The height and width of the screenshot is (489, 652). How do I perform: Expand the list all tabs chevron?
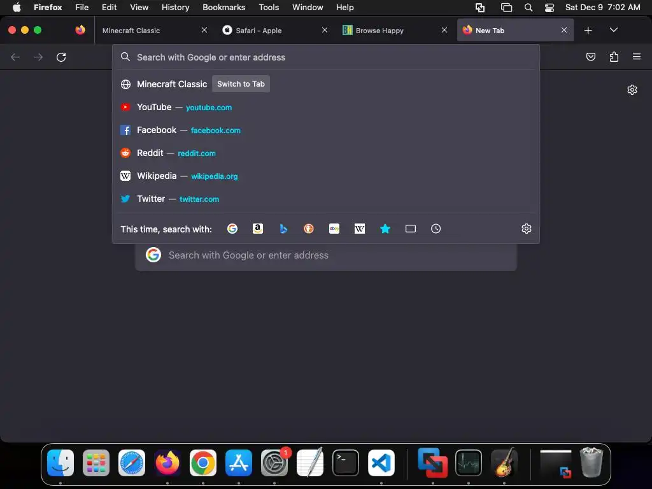(x=613, y=30)
